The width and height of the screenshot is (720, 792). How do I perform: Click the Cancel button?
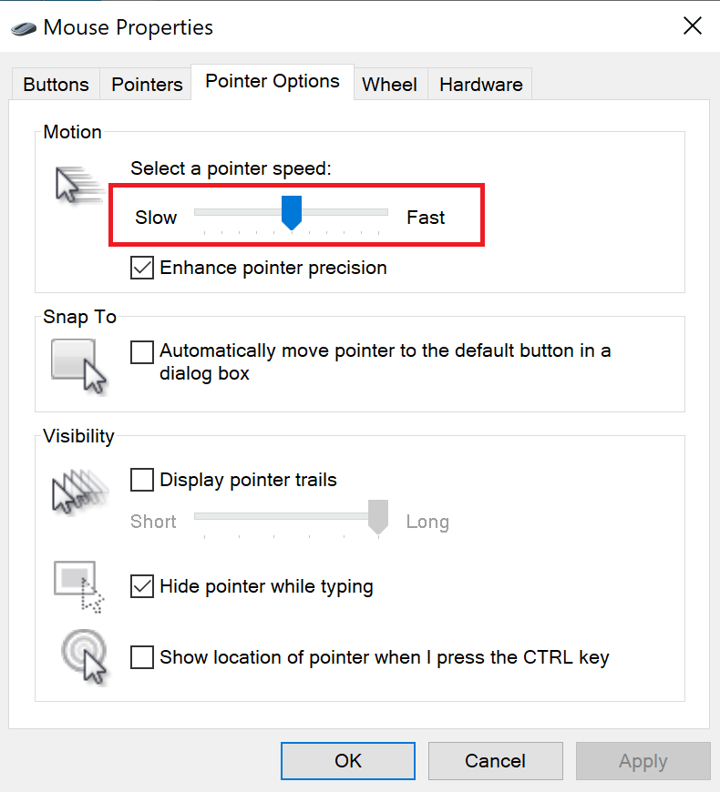[x=495, y=761]
